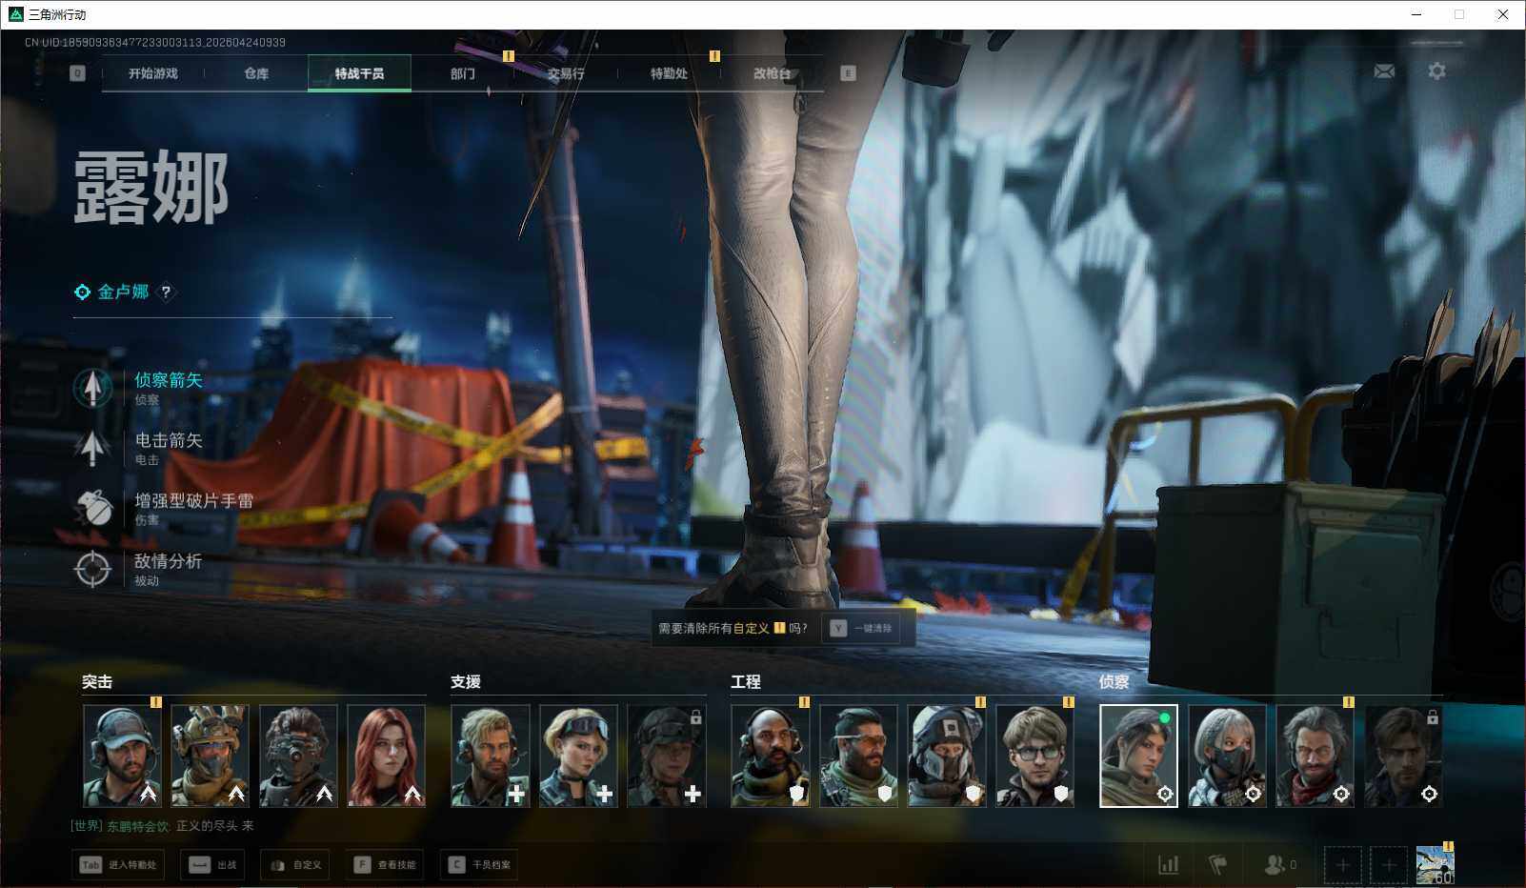Click the 出战 deploy button
This screenshot has height=888, width=1526.
213,865
